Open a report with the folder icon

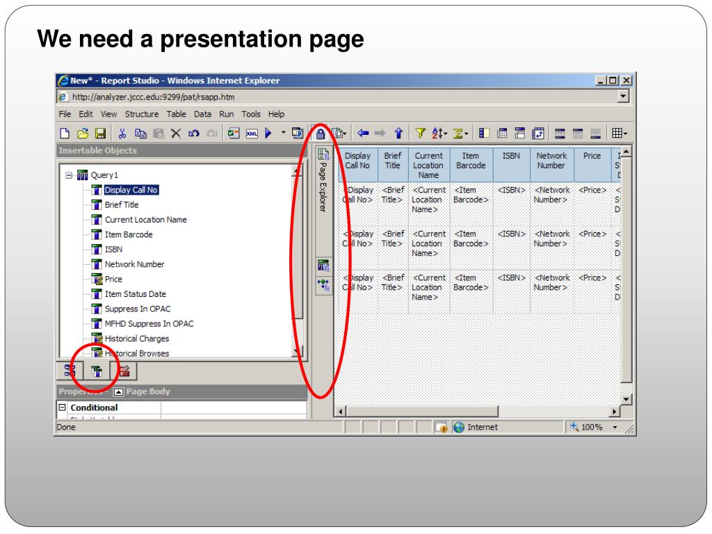point(83,133)
